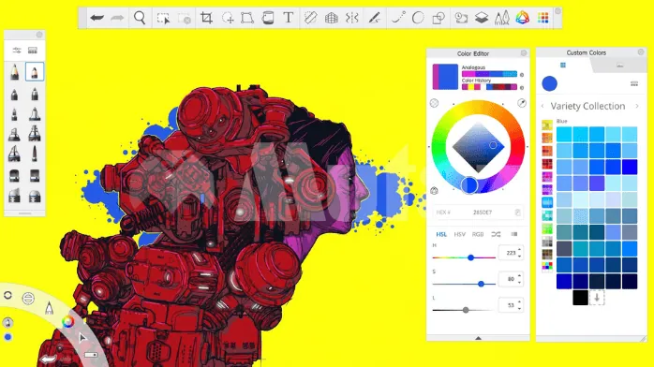Select the Predictive Stroke curve tool

[398, 18]
